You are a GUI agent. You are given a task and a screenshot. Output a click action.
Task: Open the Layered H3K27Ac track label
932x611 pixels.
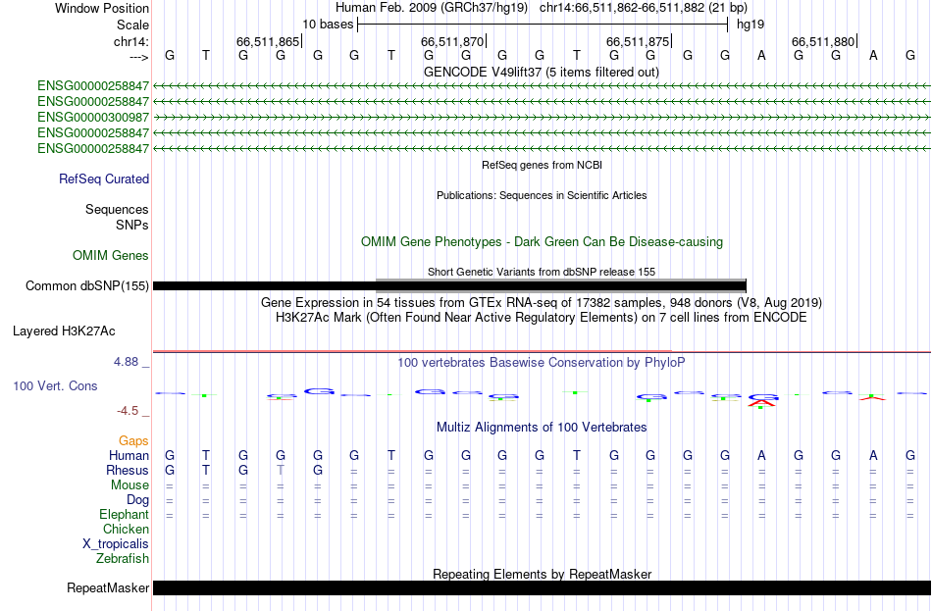(64, 331)
